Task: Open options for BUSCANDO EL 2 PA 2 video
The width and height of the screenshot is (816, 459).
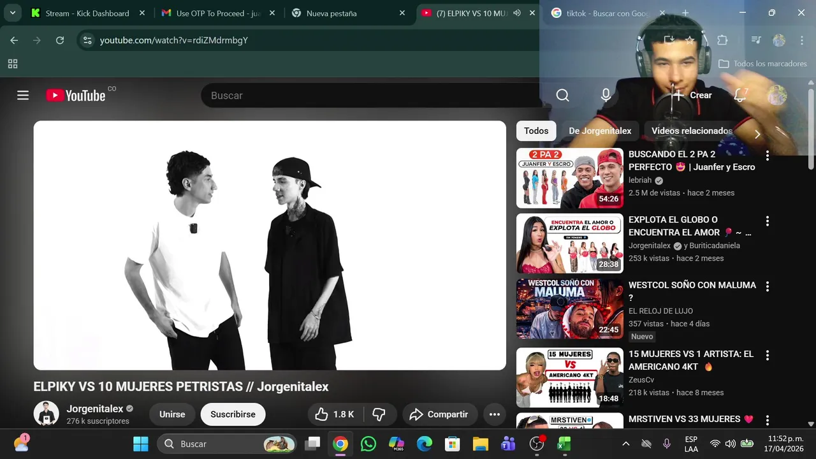Action: (768, 156)
